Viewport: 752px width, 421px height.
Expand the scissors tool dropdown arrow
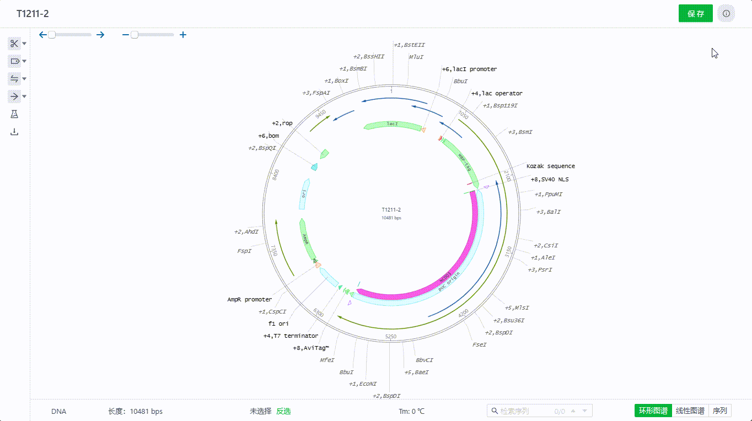point(24,44)
